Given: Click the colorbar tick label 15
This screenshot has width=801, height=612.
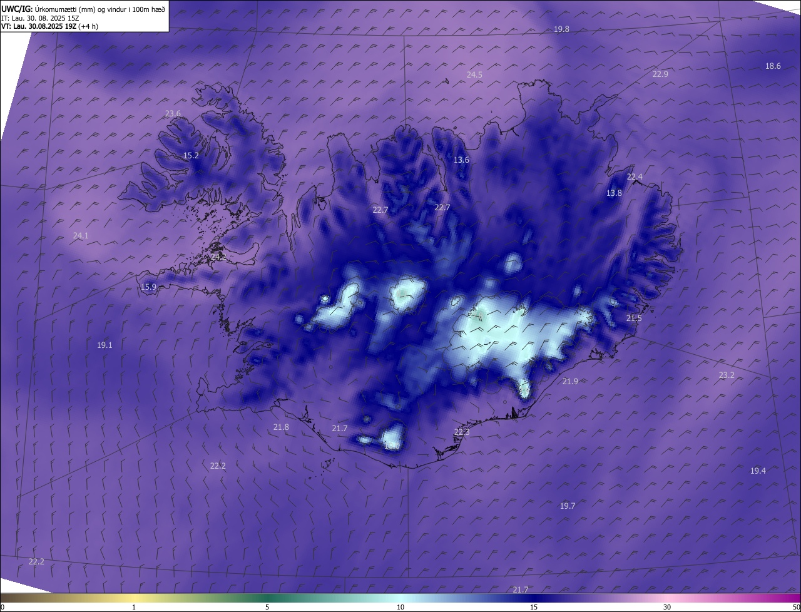Looking at the screenshot, I should (x=534, y=607).
